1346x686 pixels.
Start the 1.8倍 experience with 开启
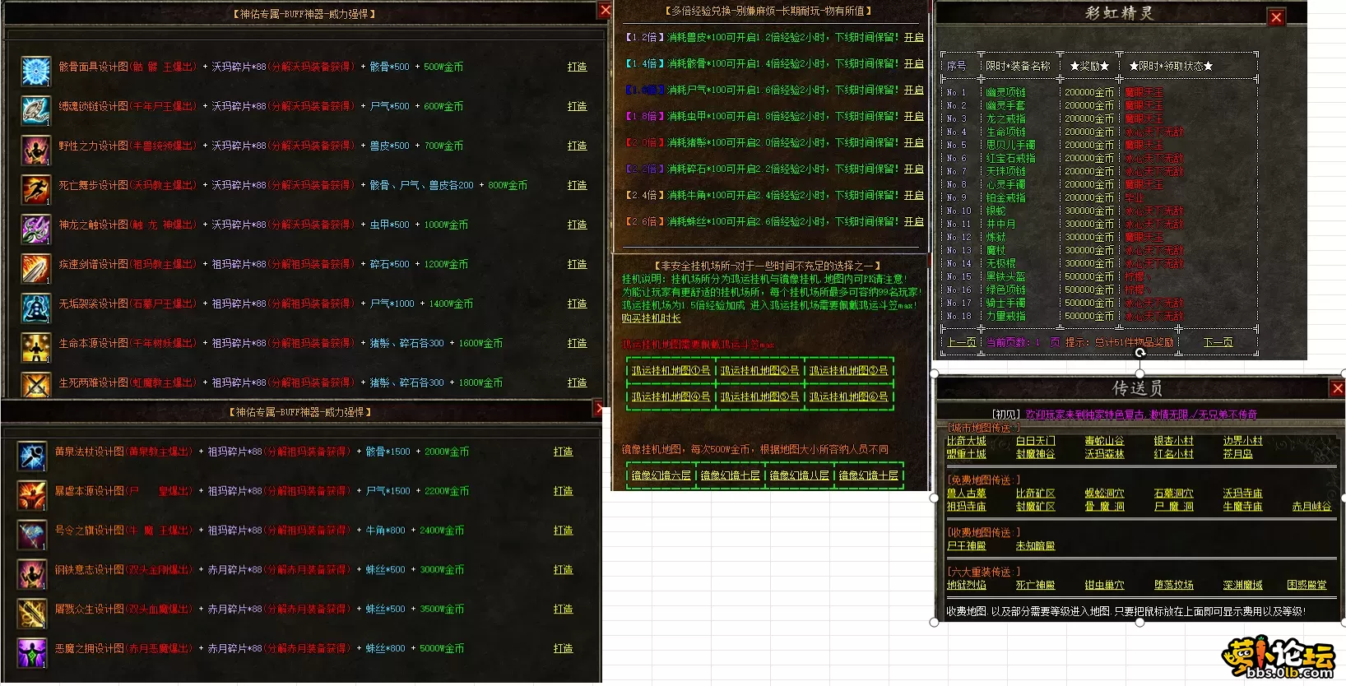pyautogui.click(x=913, y=116)
